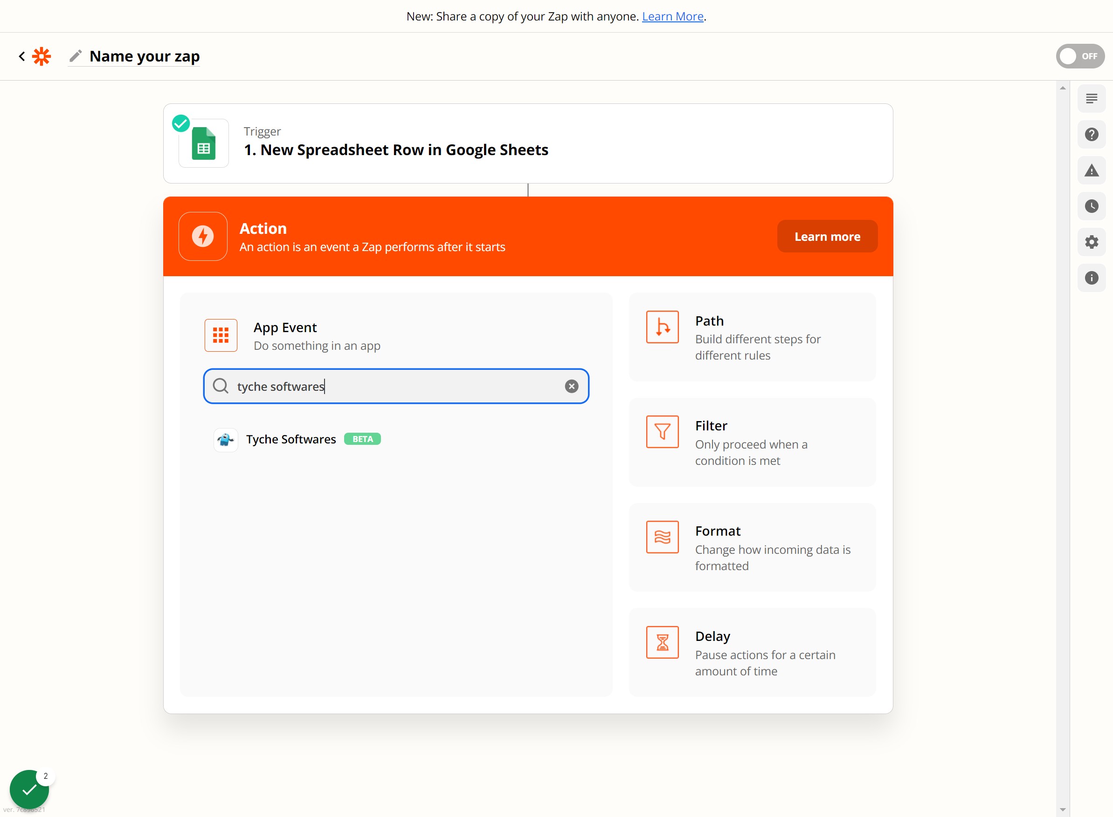Select the Filter card title
1113x817 pixels.
tap(711, 426)
